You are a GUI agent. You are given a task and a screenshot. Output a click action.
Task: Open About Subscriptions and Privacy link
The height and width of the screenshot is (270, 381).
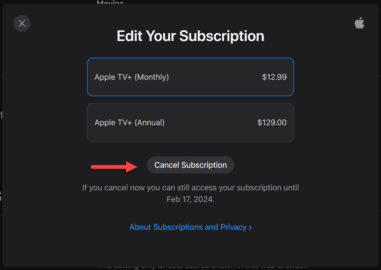click(x=188, y=227)
